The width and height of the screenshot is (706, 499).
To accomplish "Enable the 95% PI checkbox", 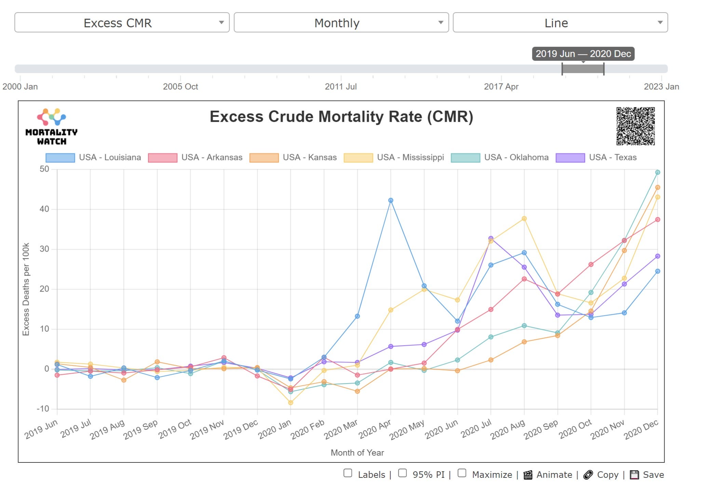I will click(x=403, y=473).
